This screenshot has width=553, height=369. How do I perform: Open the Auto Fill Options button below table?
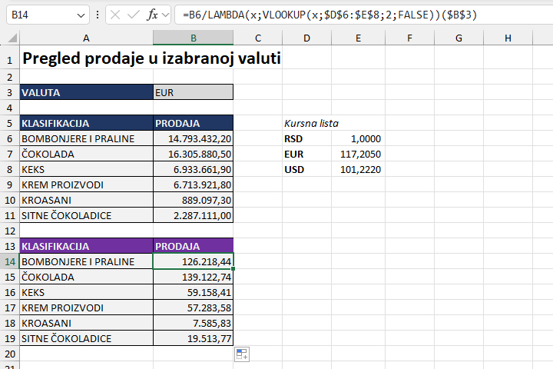[x=241, y=354]
